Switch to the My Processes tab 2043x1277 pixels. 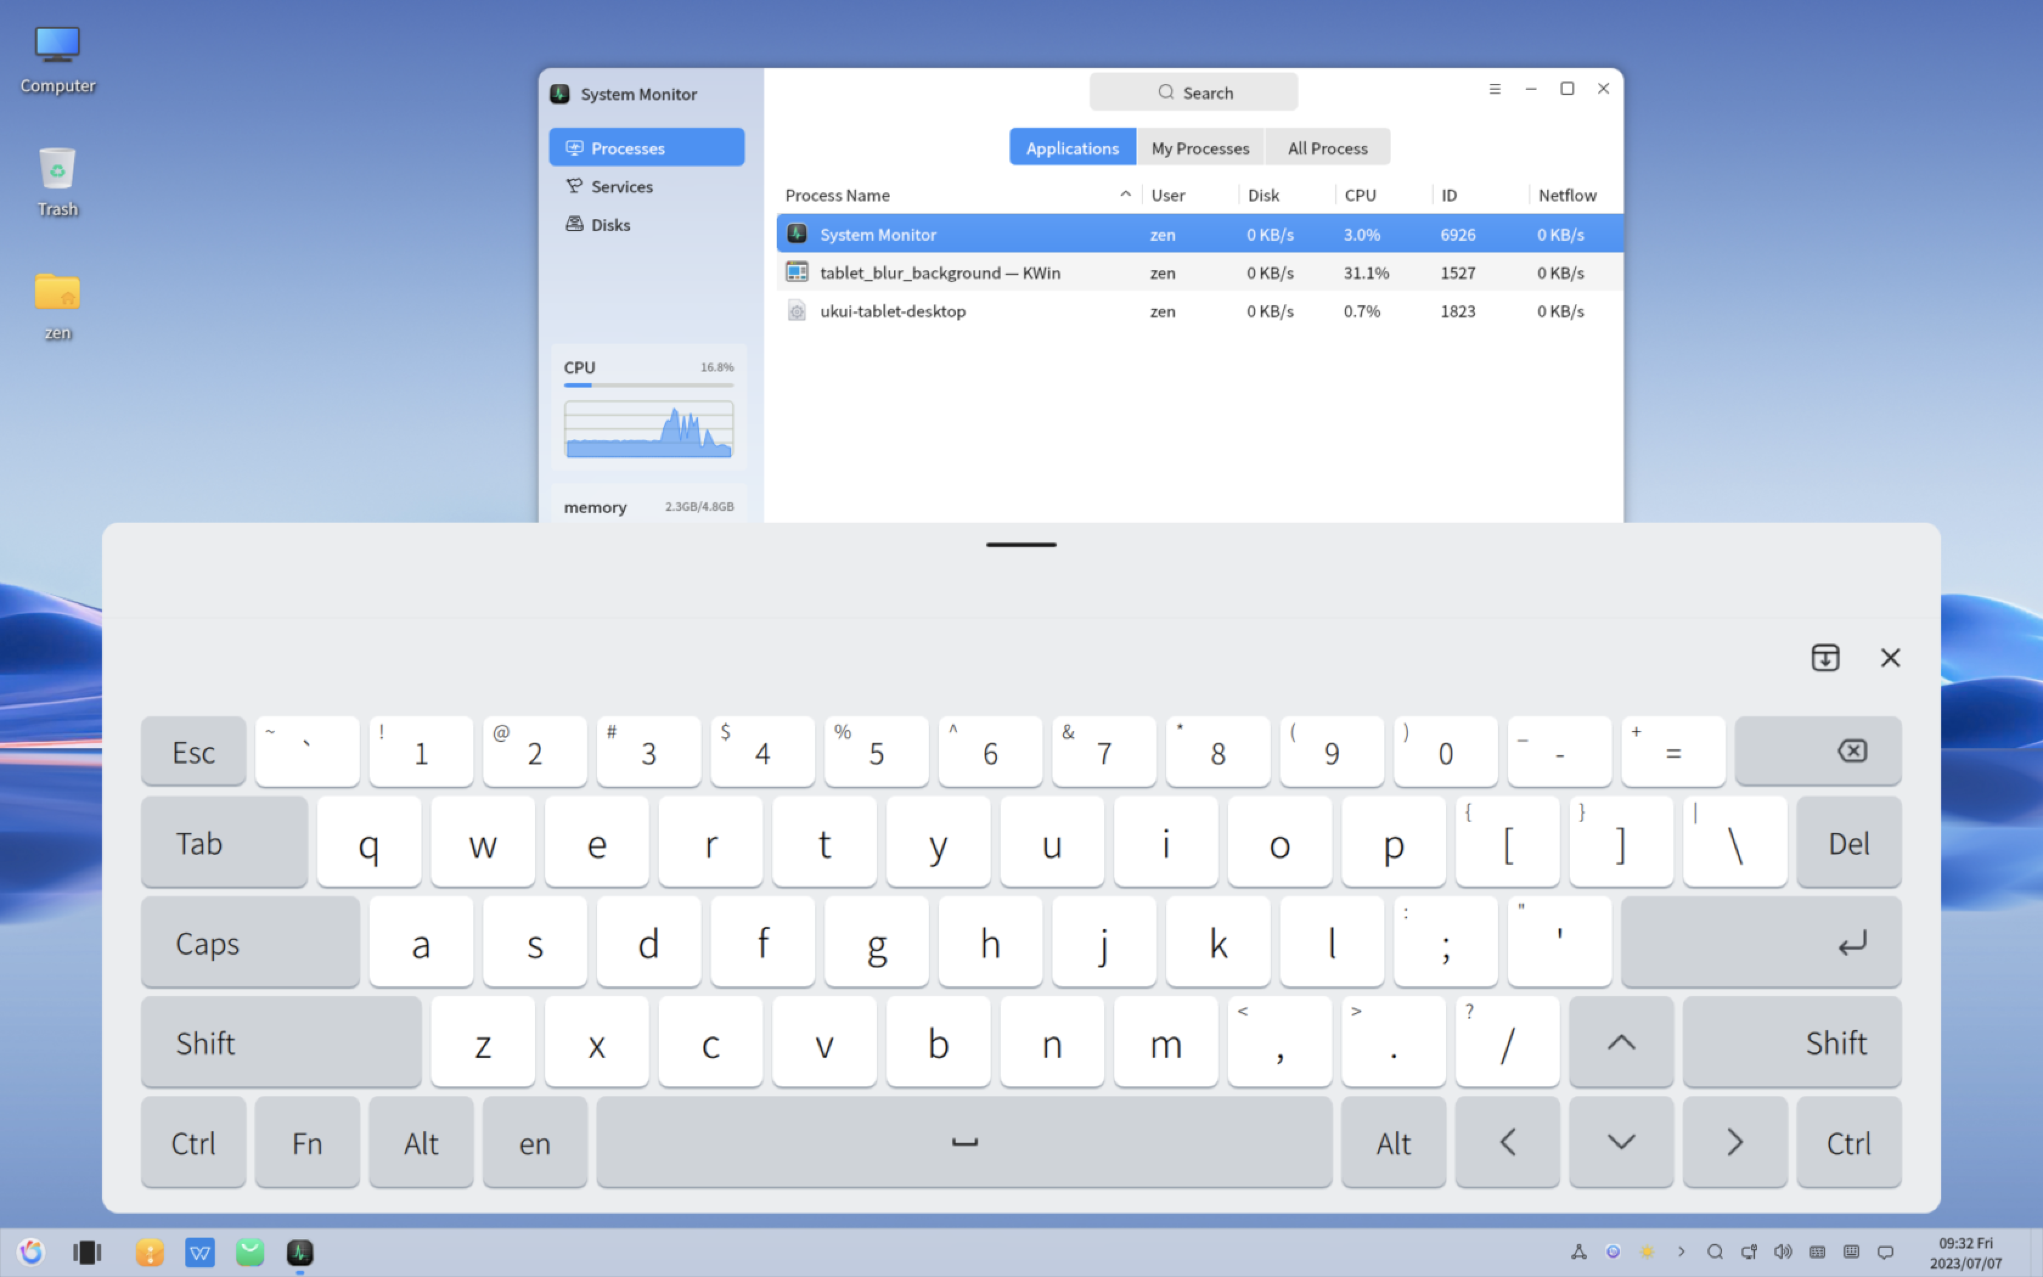(1200, 148)
